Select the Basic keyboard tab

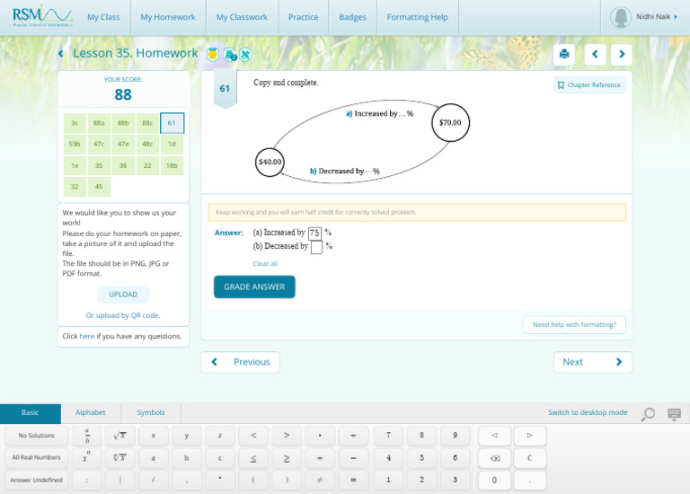(30, 412)
